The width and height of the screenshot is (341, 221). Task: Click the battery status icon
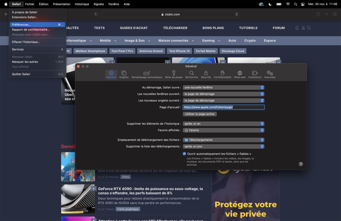click(x=279, y=4)
